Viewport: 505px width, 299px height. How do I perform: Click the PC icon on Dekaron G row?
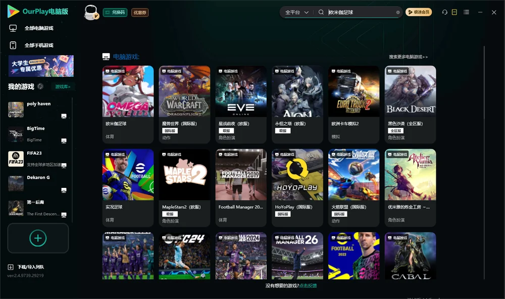point(64,190)
